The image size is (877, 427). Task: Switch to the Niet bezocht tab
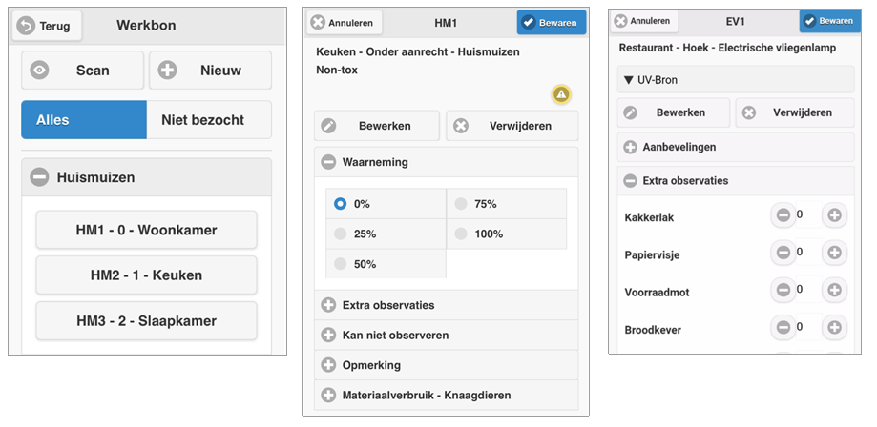209,120
